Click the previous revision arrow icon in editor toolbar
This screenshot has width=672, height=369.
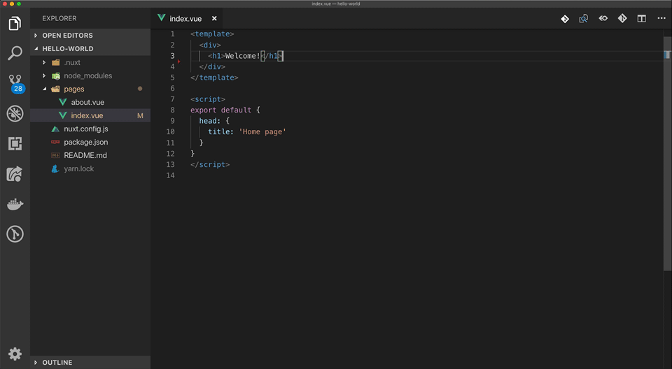tap(603, 19)
